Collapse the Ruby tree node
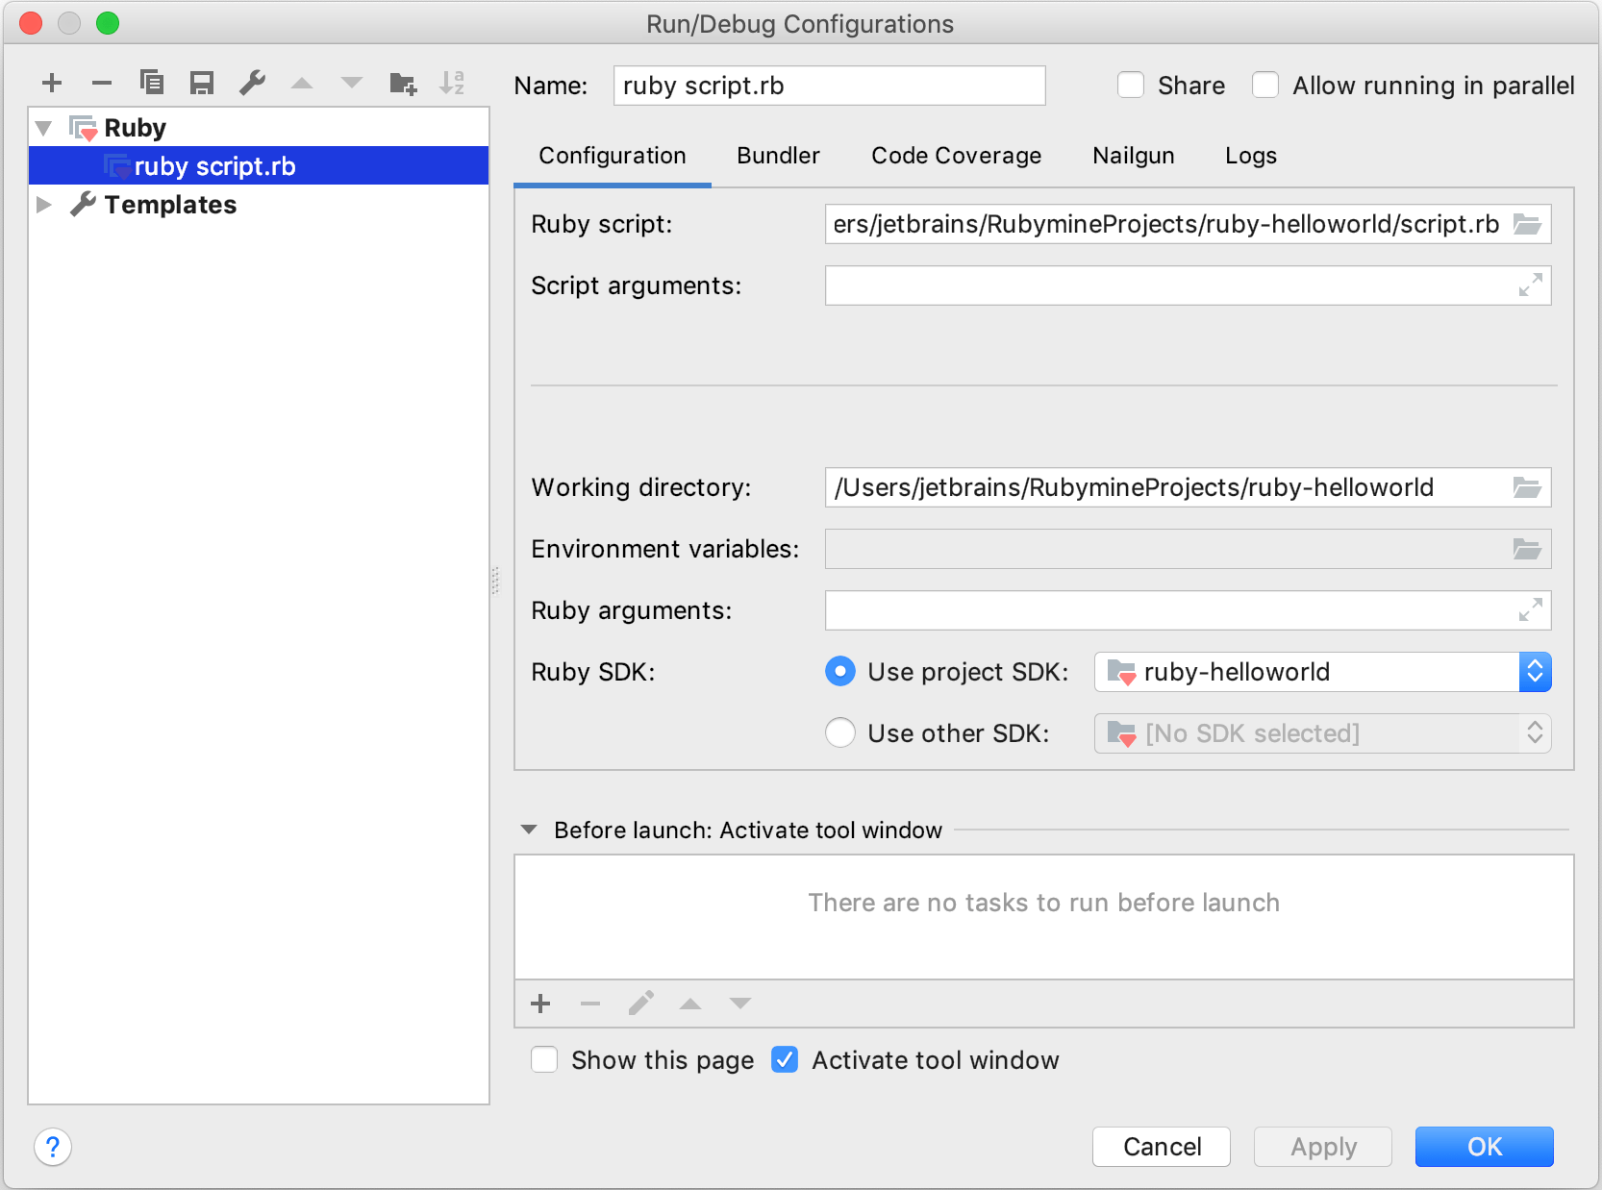 coord(42,127)
